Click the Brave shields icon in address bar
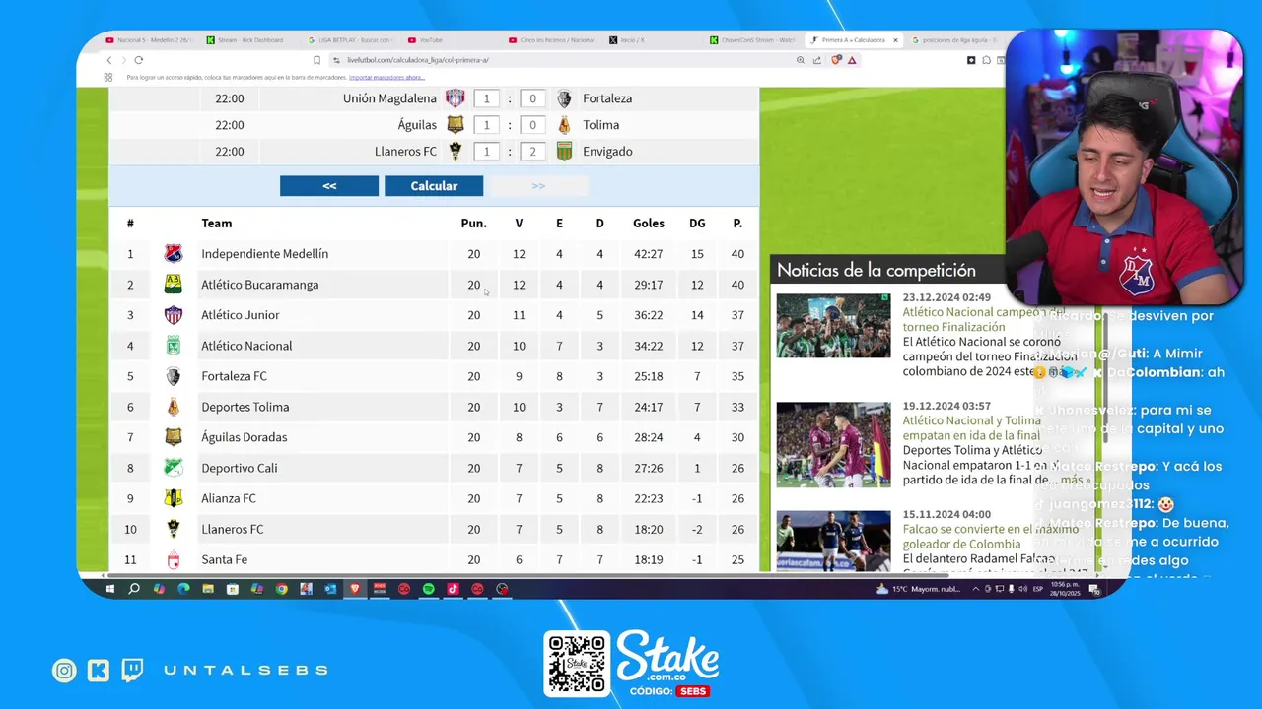Screen dimensions: 1262x709 click(x=836, y=60)
